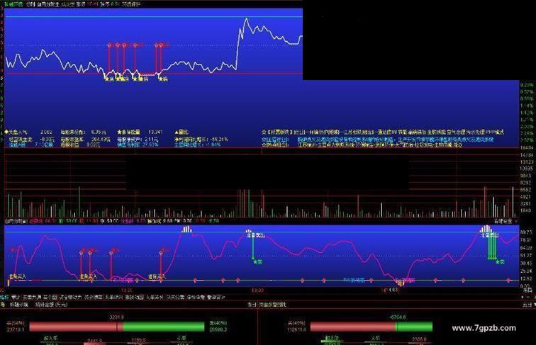This screenshot has width=536, height=345.
Task: Click the 112611.4 value beside the right bar
Action: point(296,329)
